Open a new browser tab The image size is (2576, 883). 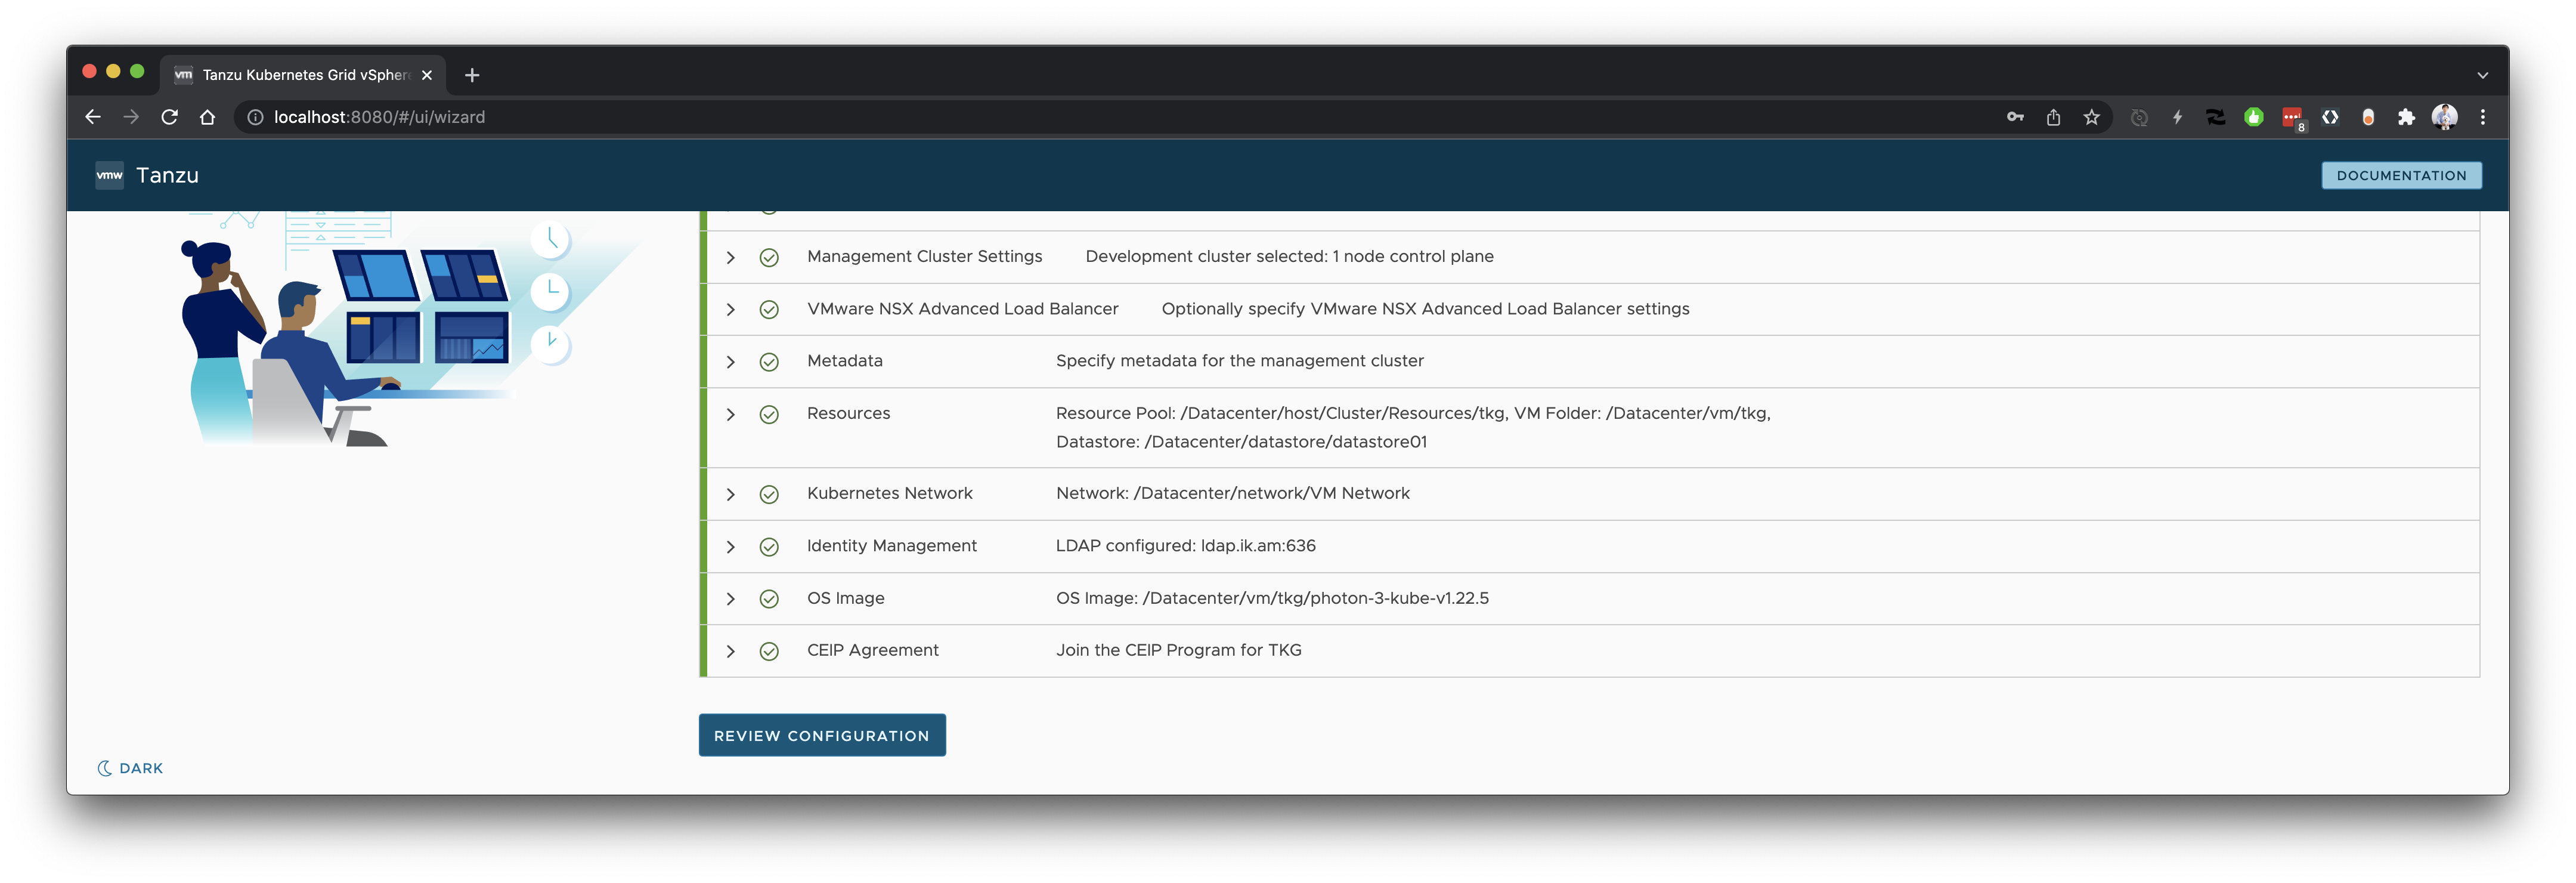[x=472, y=75]
